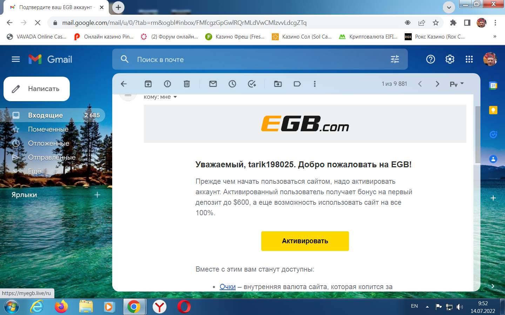
Task: Archive this email
Action: click(148, 84)
